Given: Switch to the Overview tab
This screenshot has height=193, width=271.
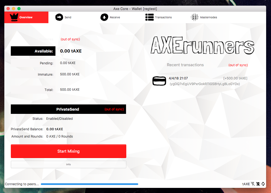Looking at the screenshot, I should click(26, 17).
